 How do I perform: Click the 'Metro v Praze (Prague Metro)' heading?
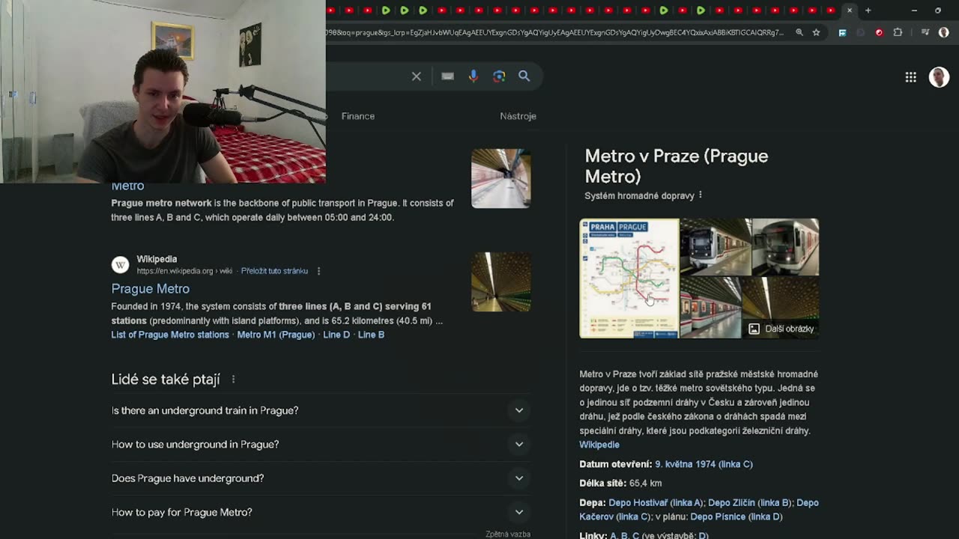[677, 166]
